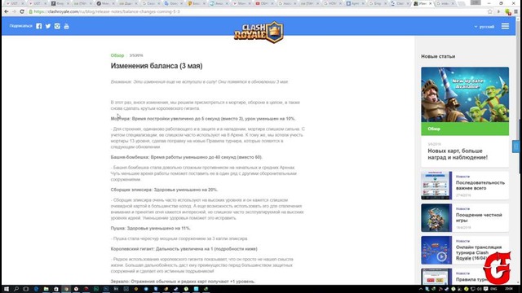Click the browser forward arrow

tap(14, 11)
